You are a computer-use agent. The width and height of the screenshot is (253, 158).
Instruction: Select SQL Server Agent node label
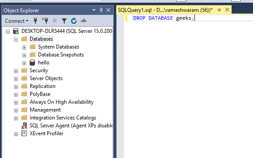click(x=71, y=126)
